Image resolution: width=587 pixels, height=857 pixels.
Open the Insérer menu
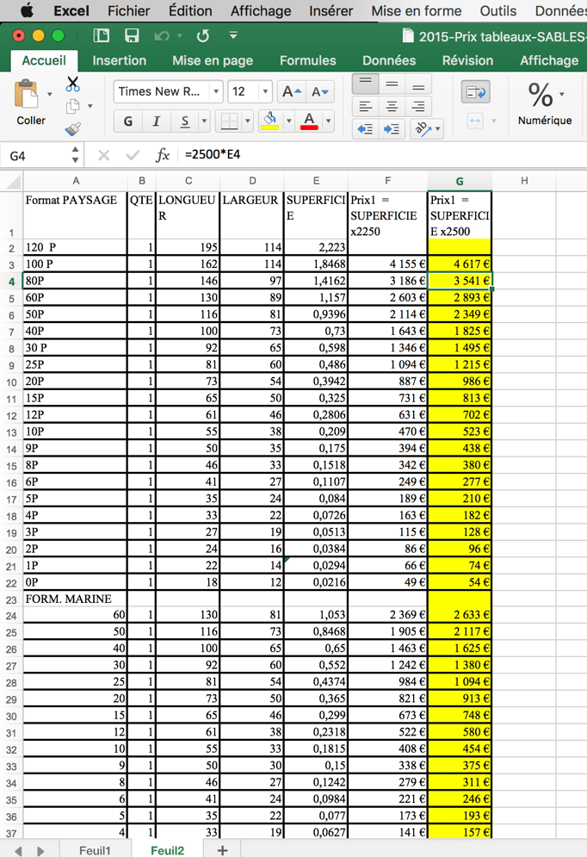[x=331, y=10]
